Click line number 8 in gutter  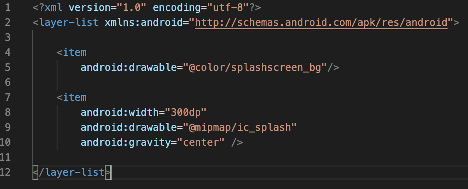click(7, 112)
